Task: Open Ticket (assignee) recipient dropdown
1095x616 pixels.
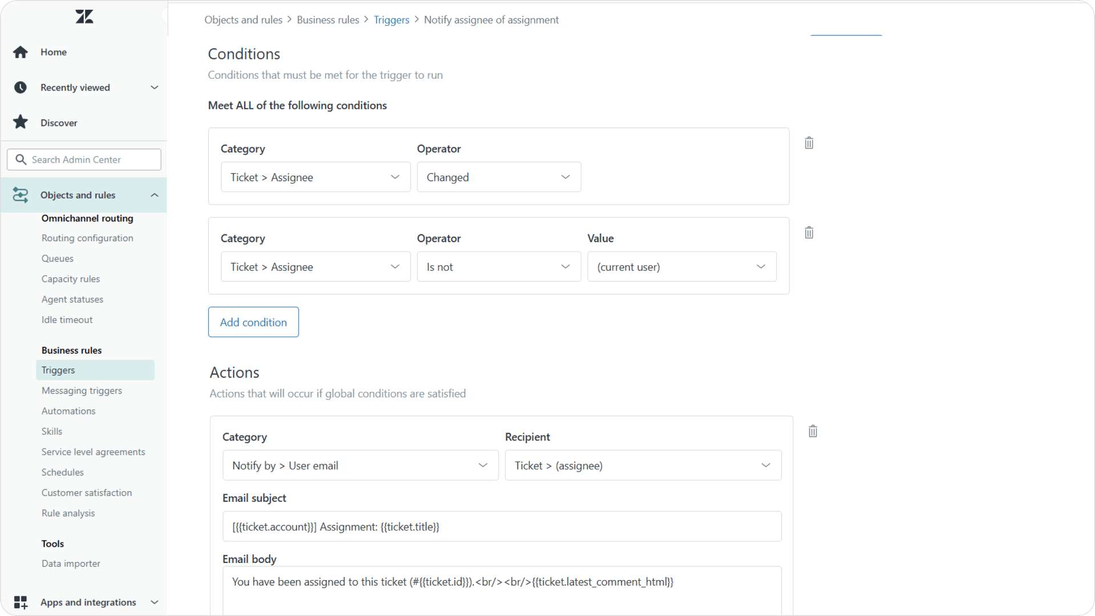Action: 643,465
